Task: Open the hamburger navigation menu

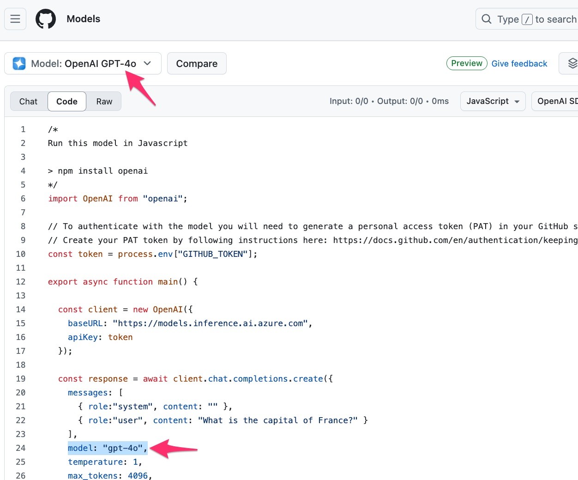Action: [15, 19]
